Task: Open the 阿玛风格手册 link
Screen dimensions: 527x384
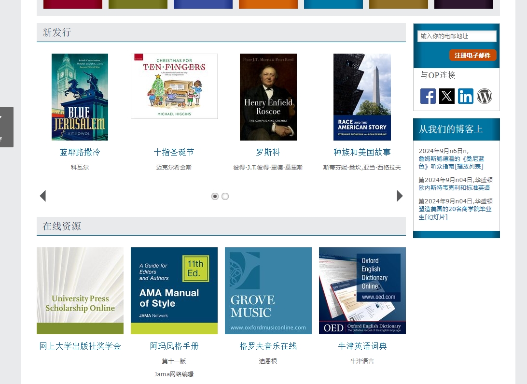Action: click(174, 346)
